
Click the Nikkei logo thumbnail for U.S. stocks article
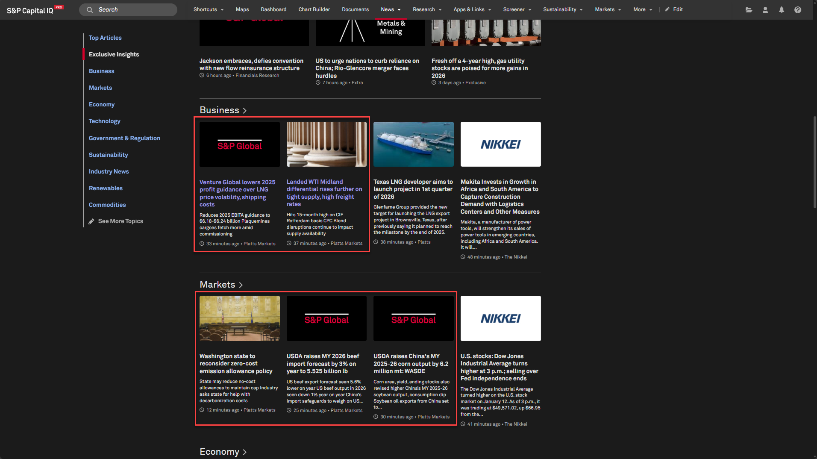pos(501,318)
